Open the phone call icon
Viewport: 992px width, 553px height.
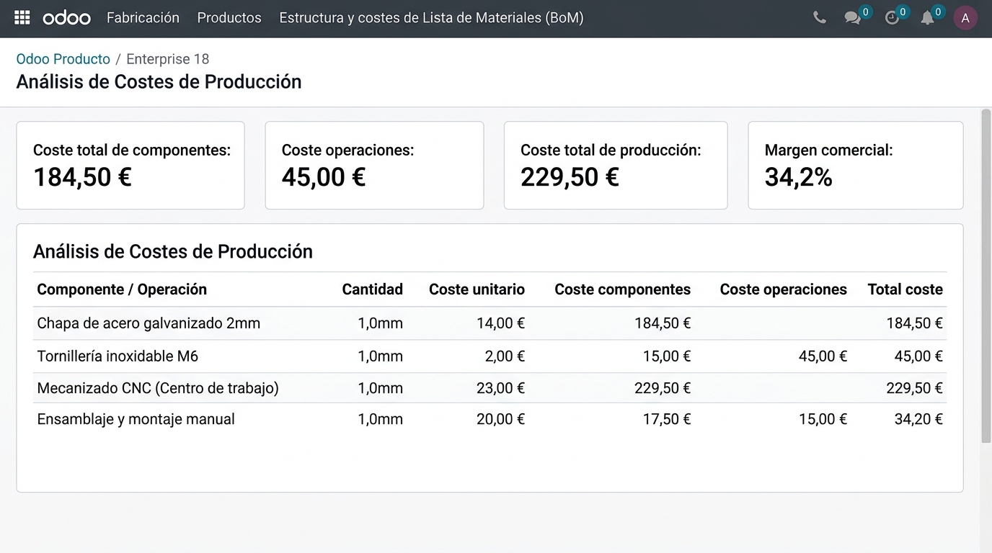[x=820, y=17]
